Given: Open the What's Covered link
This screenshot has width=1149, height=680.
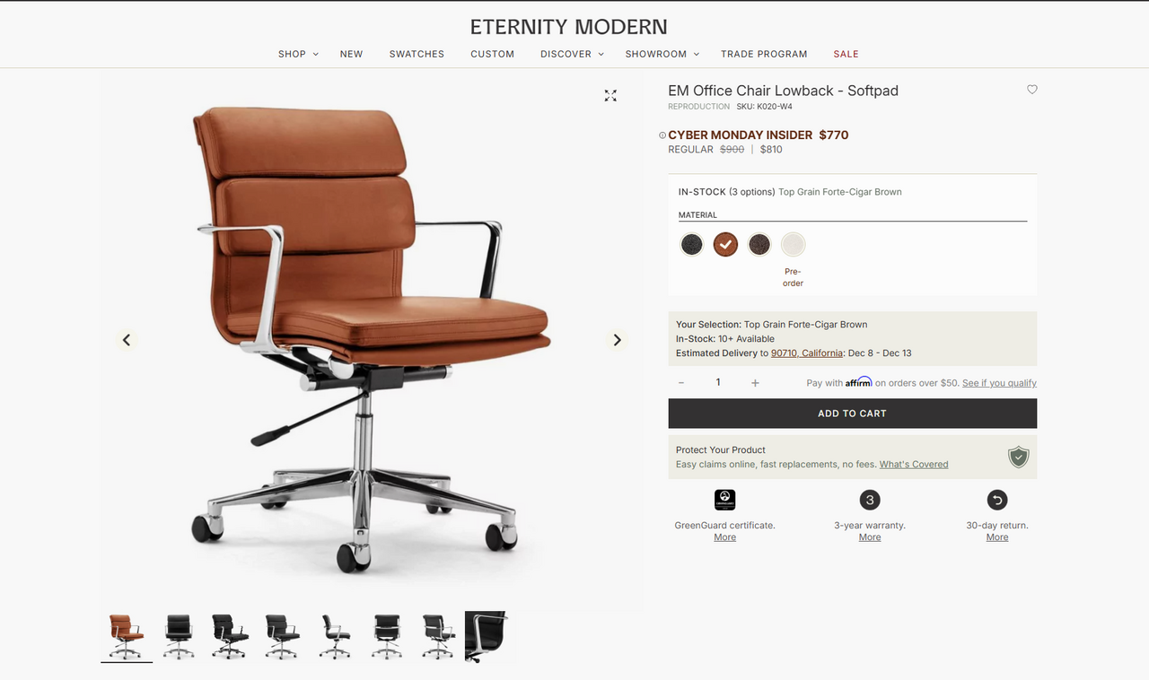Looking at the screenshot, I should (914, 465).
